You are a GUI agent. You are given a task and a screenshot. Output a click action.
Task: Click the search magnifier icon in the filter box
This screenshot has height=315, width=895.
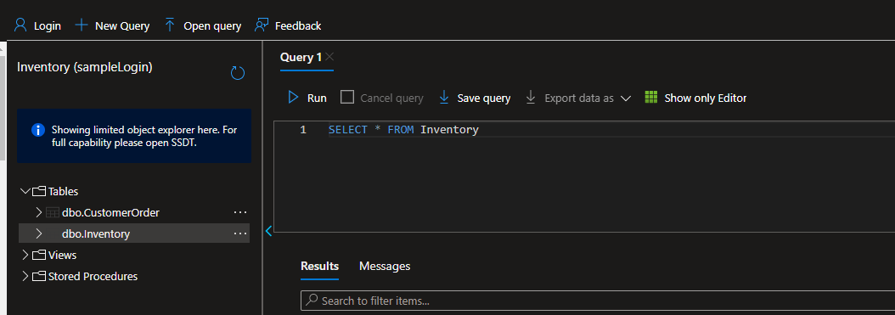(312, 300)
